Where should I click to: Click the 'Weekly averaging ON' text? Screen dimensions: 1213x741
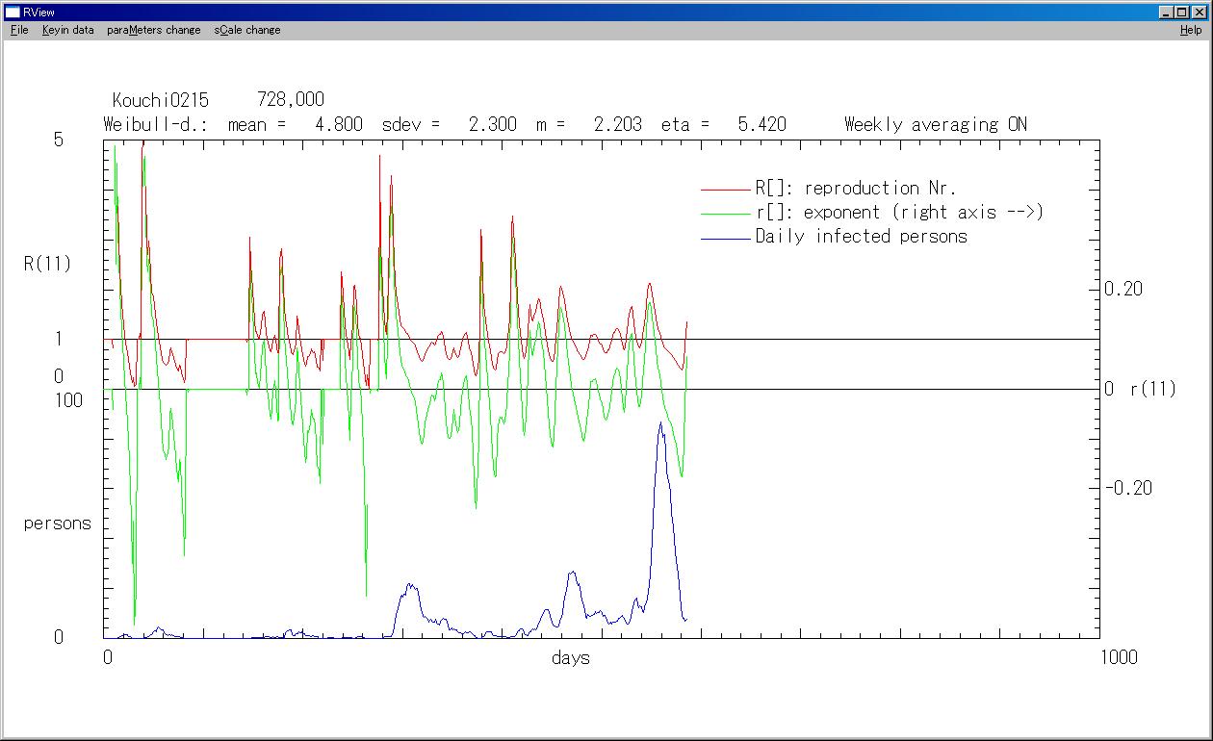point(936,124)
